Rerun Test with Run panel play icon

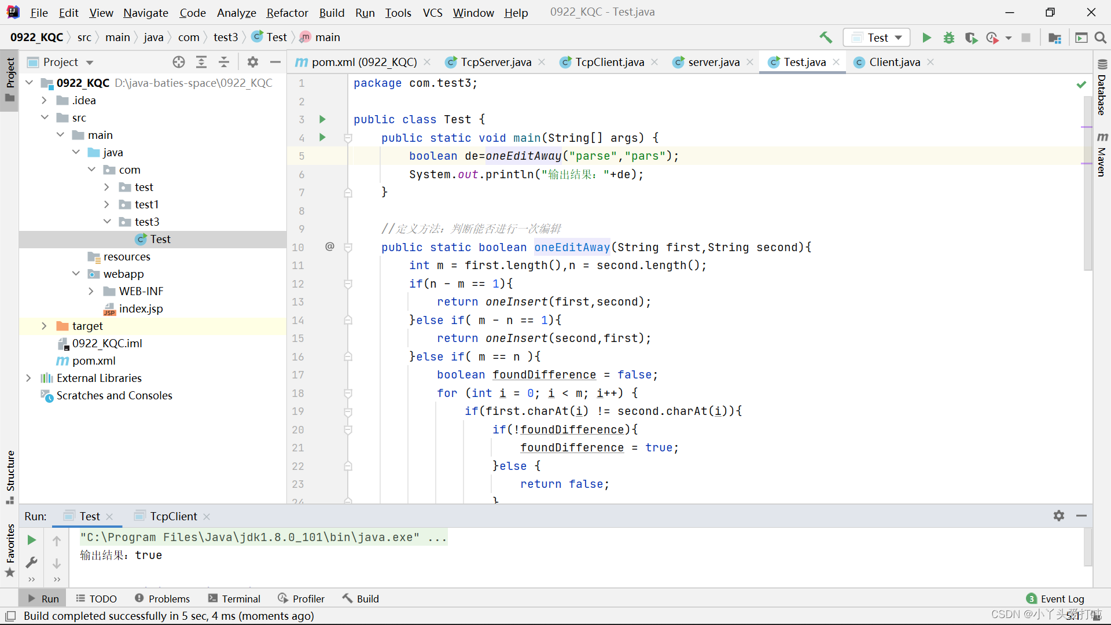32,540
